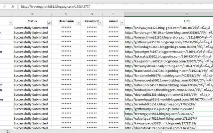This screenshot has width=213, height=133.
Task: Add a new sheet with plus icon
Action: click(8, 132)
